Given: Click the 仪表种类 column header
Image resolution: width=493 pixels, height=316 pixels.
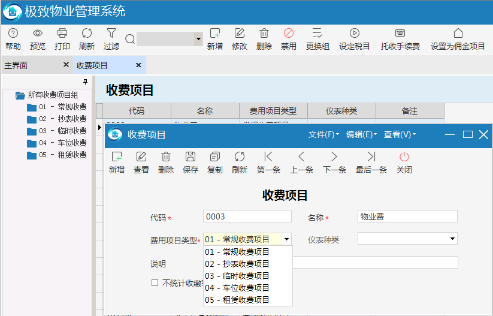Looking at the screenshot, I should tap(341, 111).
